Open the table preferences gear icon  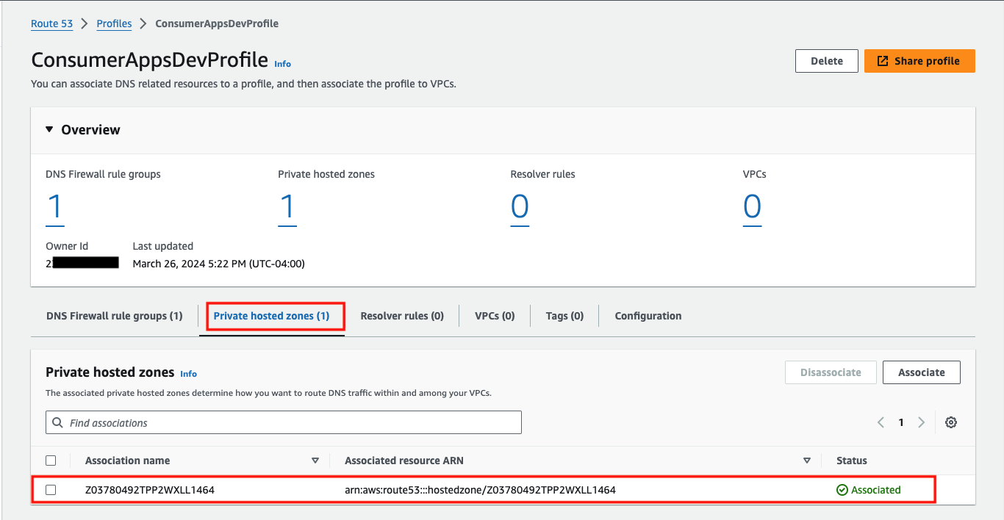951,422
